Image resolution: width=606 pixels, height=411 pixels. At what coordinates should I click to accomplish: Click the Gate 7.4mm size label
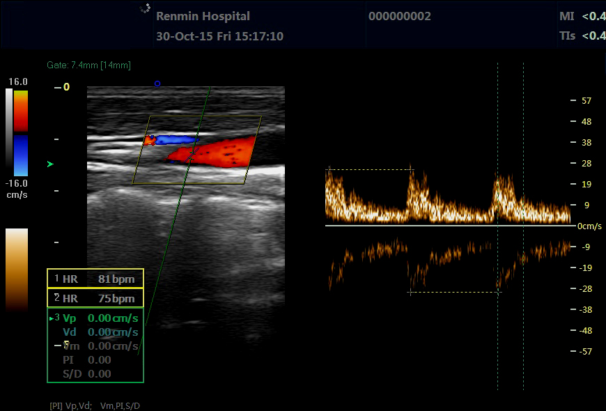point(88,65)
